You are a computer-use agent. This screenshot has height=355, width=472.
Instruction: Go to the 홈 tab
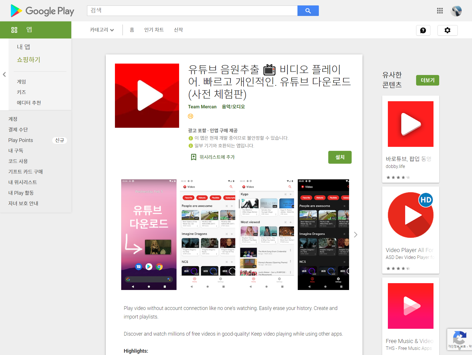pos(132,30)
